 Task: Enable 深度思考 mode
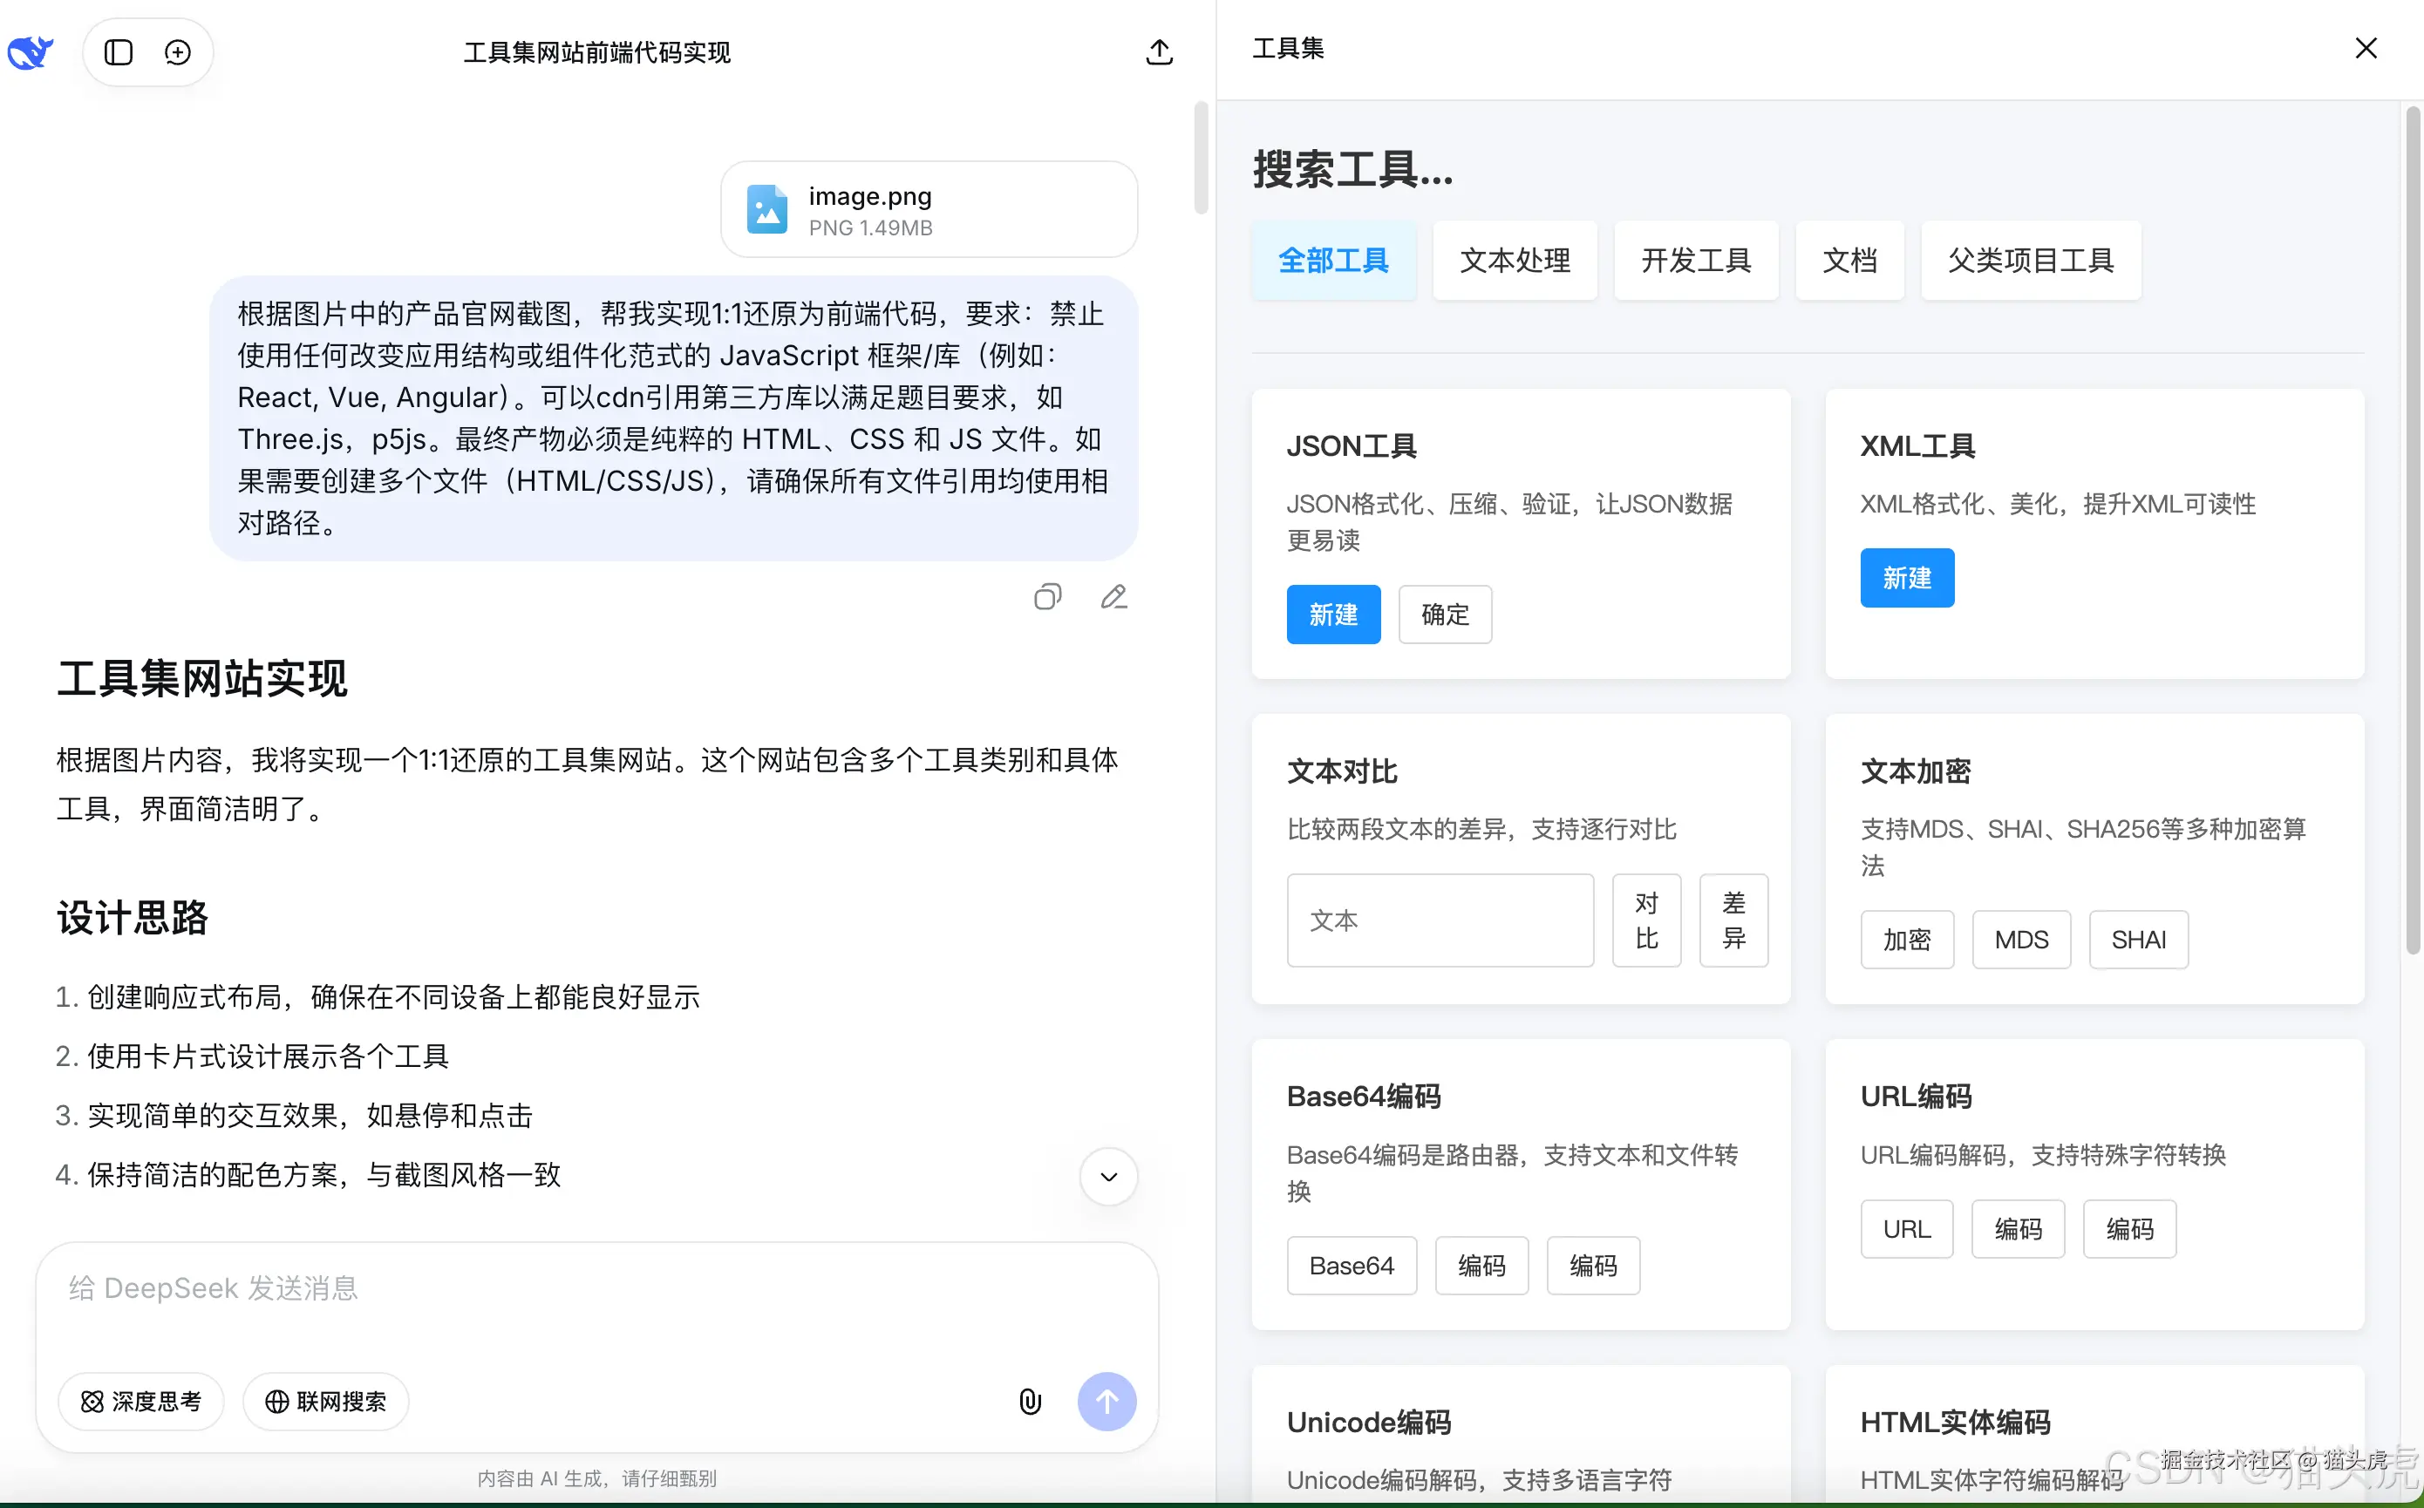[x=140, y=1402]
